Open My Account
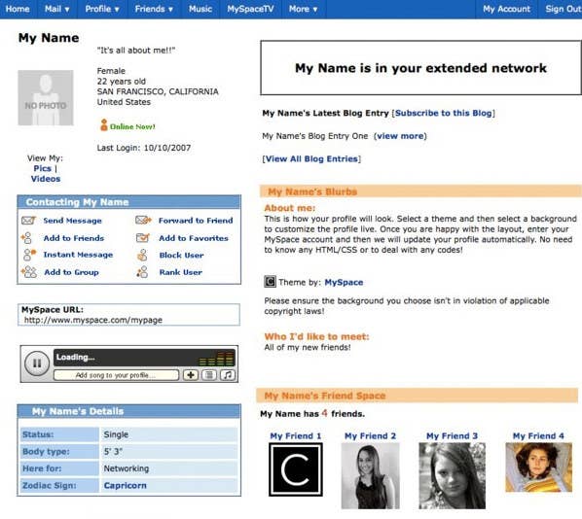 507,9
